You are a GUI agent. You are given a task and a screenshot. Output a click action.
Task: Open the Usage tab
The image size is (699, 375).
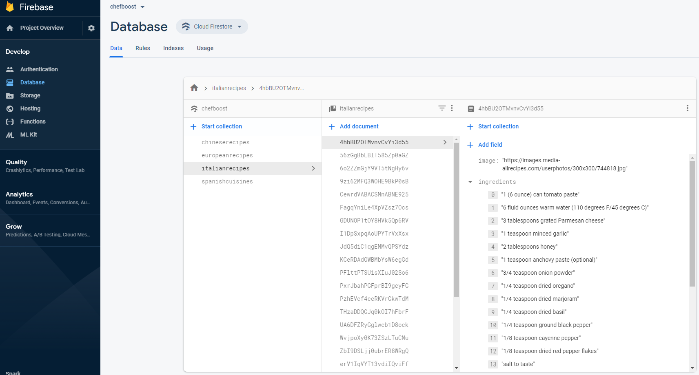click(x=205, y=48)
